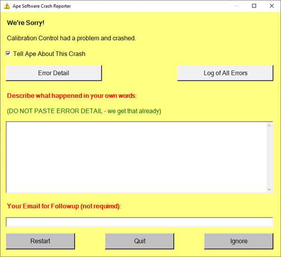Click the warning icon in the title bar
The image size is (281, 257).
click(x=7, y=6)
